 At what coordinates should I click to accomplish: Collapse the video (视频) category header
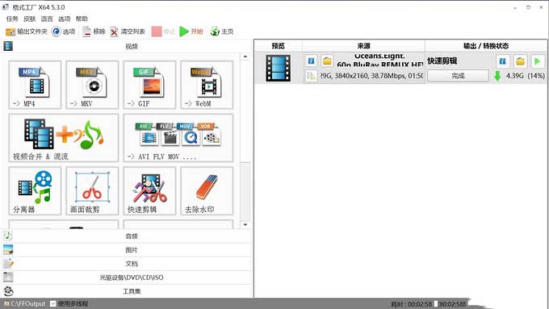pos(127,46)
